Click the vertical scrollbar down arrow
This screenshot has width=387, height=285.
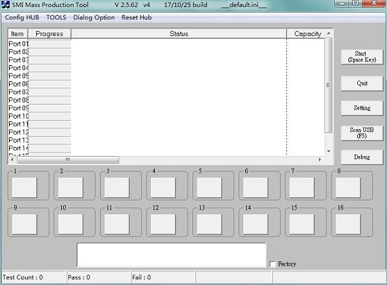(x=328, y=151)
